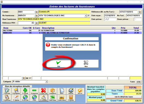Open F4 Historique hourglass icon
144x104 pixels.
pos(7,98)
